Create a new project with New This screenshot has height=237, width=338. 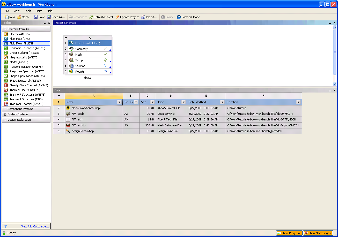[x=10, y=17]
